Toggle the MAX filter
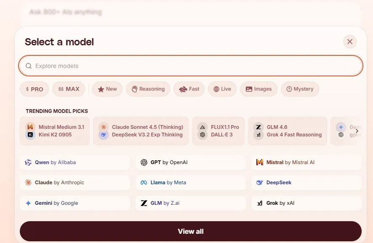This screenshot has height=243, width=373. (x=69, y=89)
